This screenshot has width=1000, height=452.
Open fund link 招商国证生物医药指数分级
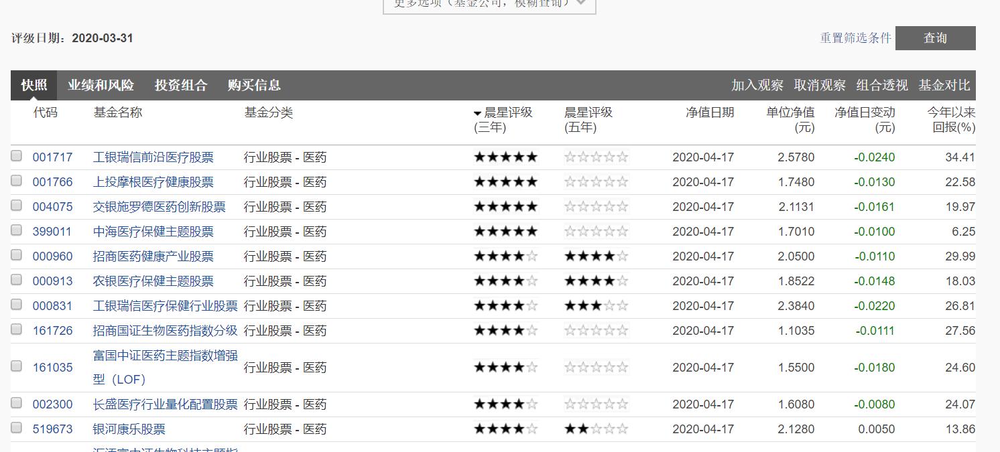coord(166,331)
